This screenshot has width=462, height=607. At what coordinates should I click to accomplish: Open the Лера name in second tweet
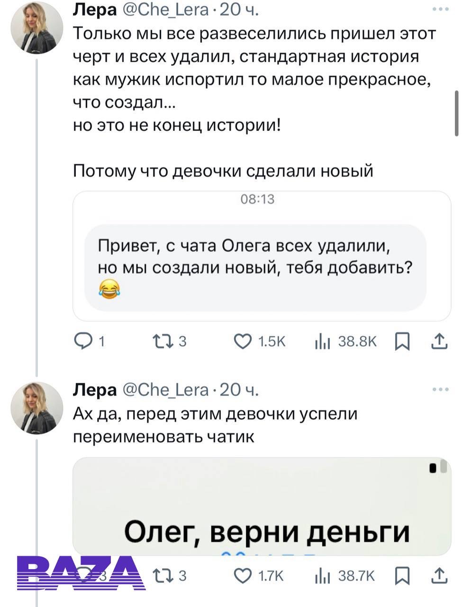[95, 390]
